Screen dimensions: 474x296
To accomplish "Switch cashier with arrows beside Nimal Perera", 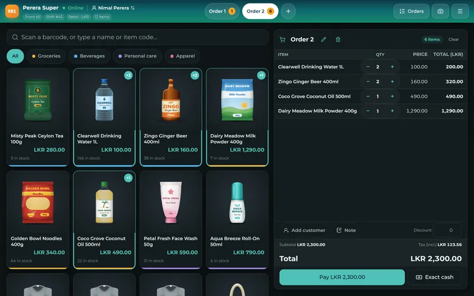I will [x=133, y=8].
